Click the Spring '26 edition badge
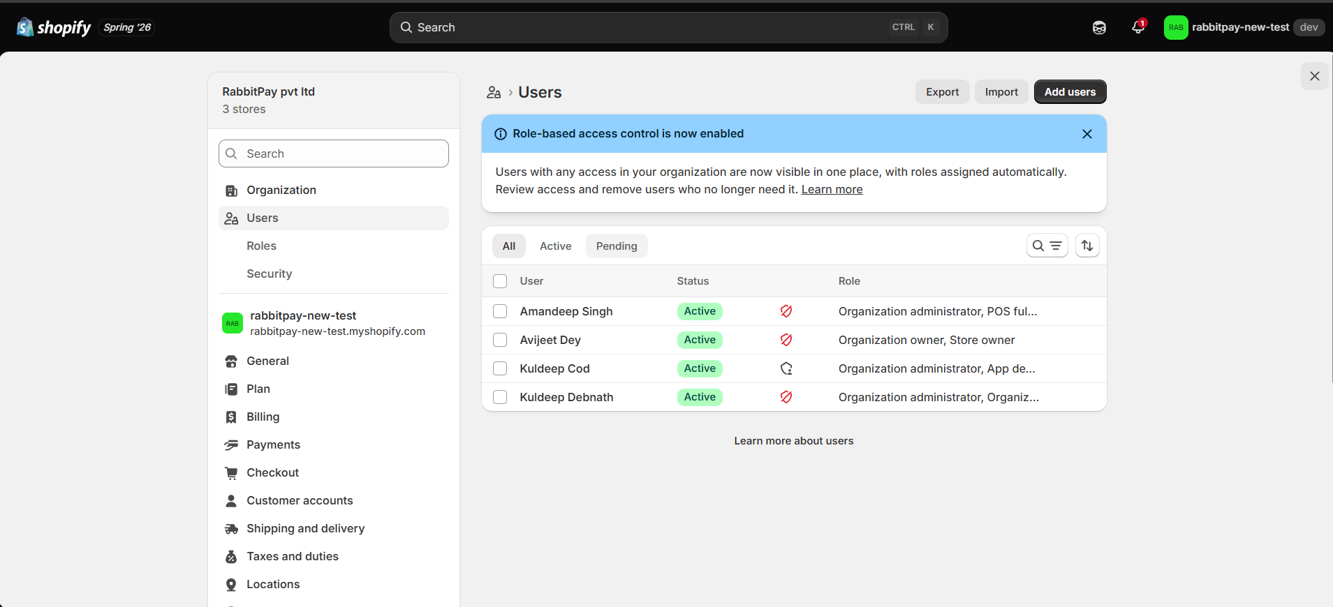The width and height of the screenshot is (1333, 607). pyautogui.click(x=127, y=28)
